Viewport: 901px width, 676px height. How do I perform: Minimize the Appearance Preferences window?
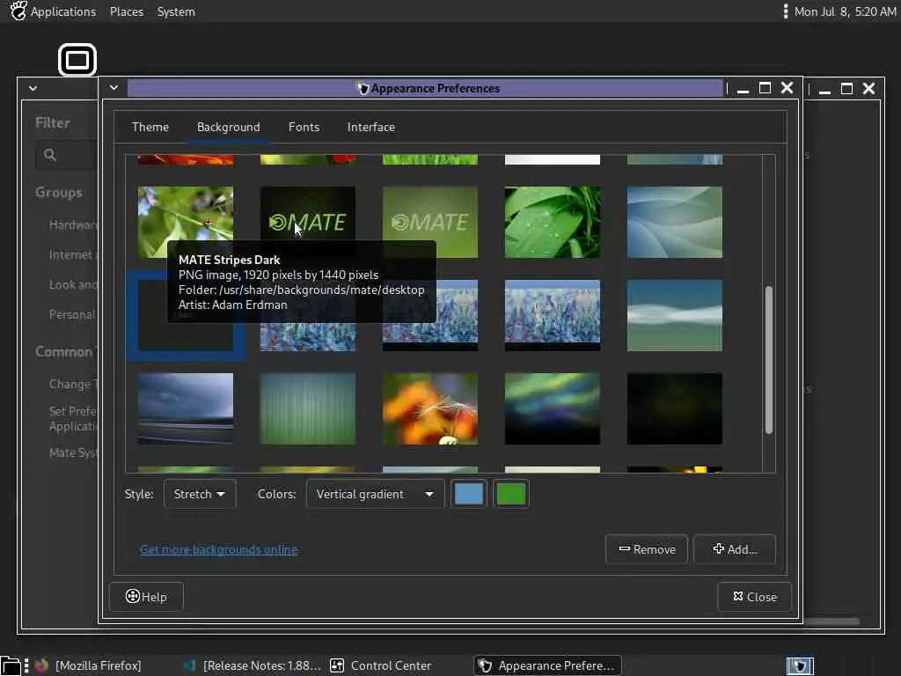point(743,89)
